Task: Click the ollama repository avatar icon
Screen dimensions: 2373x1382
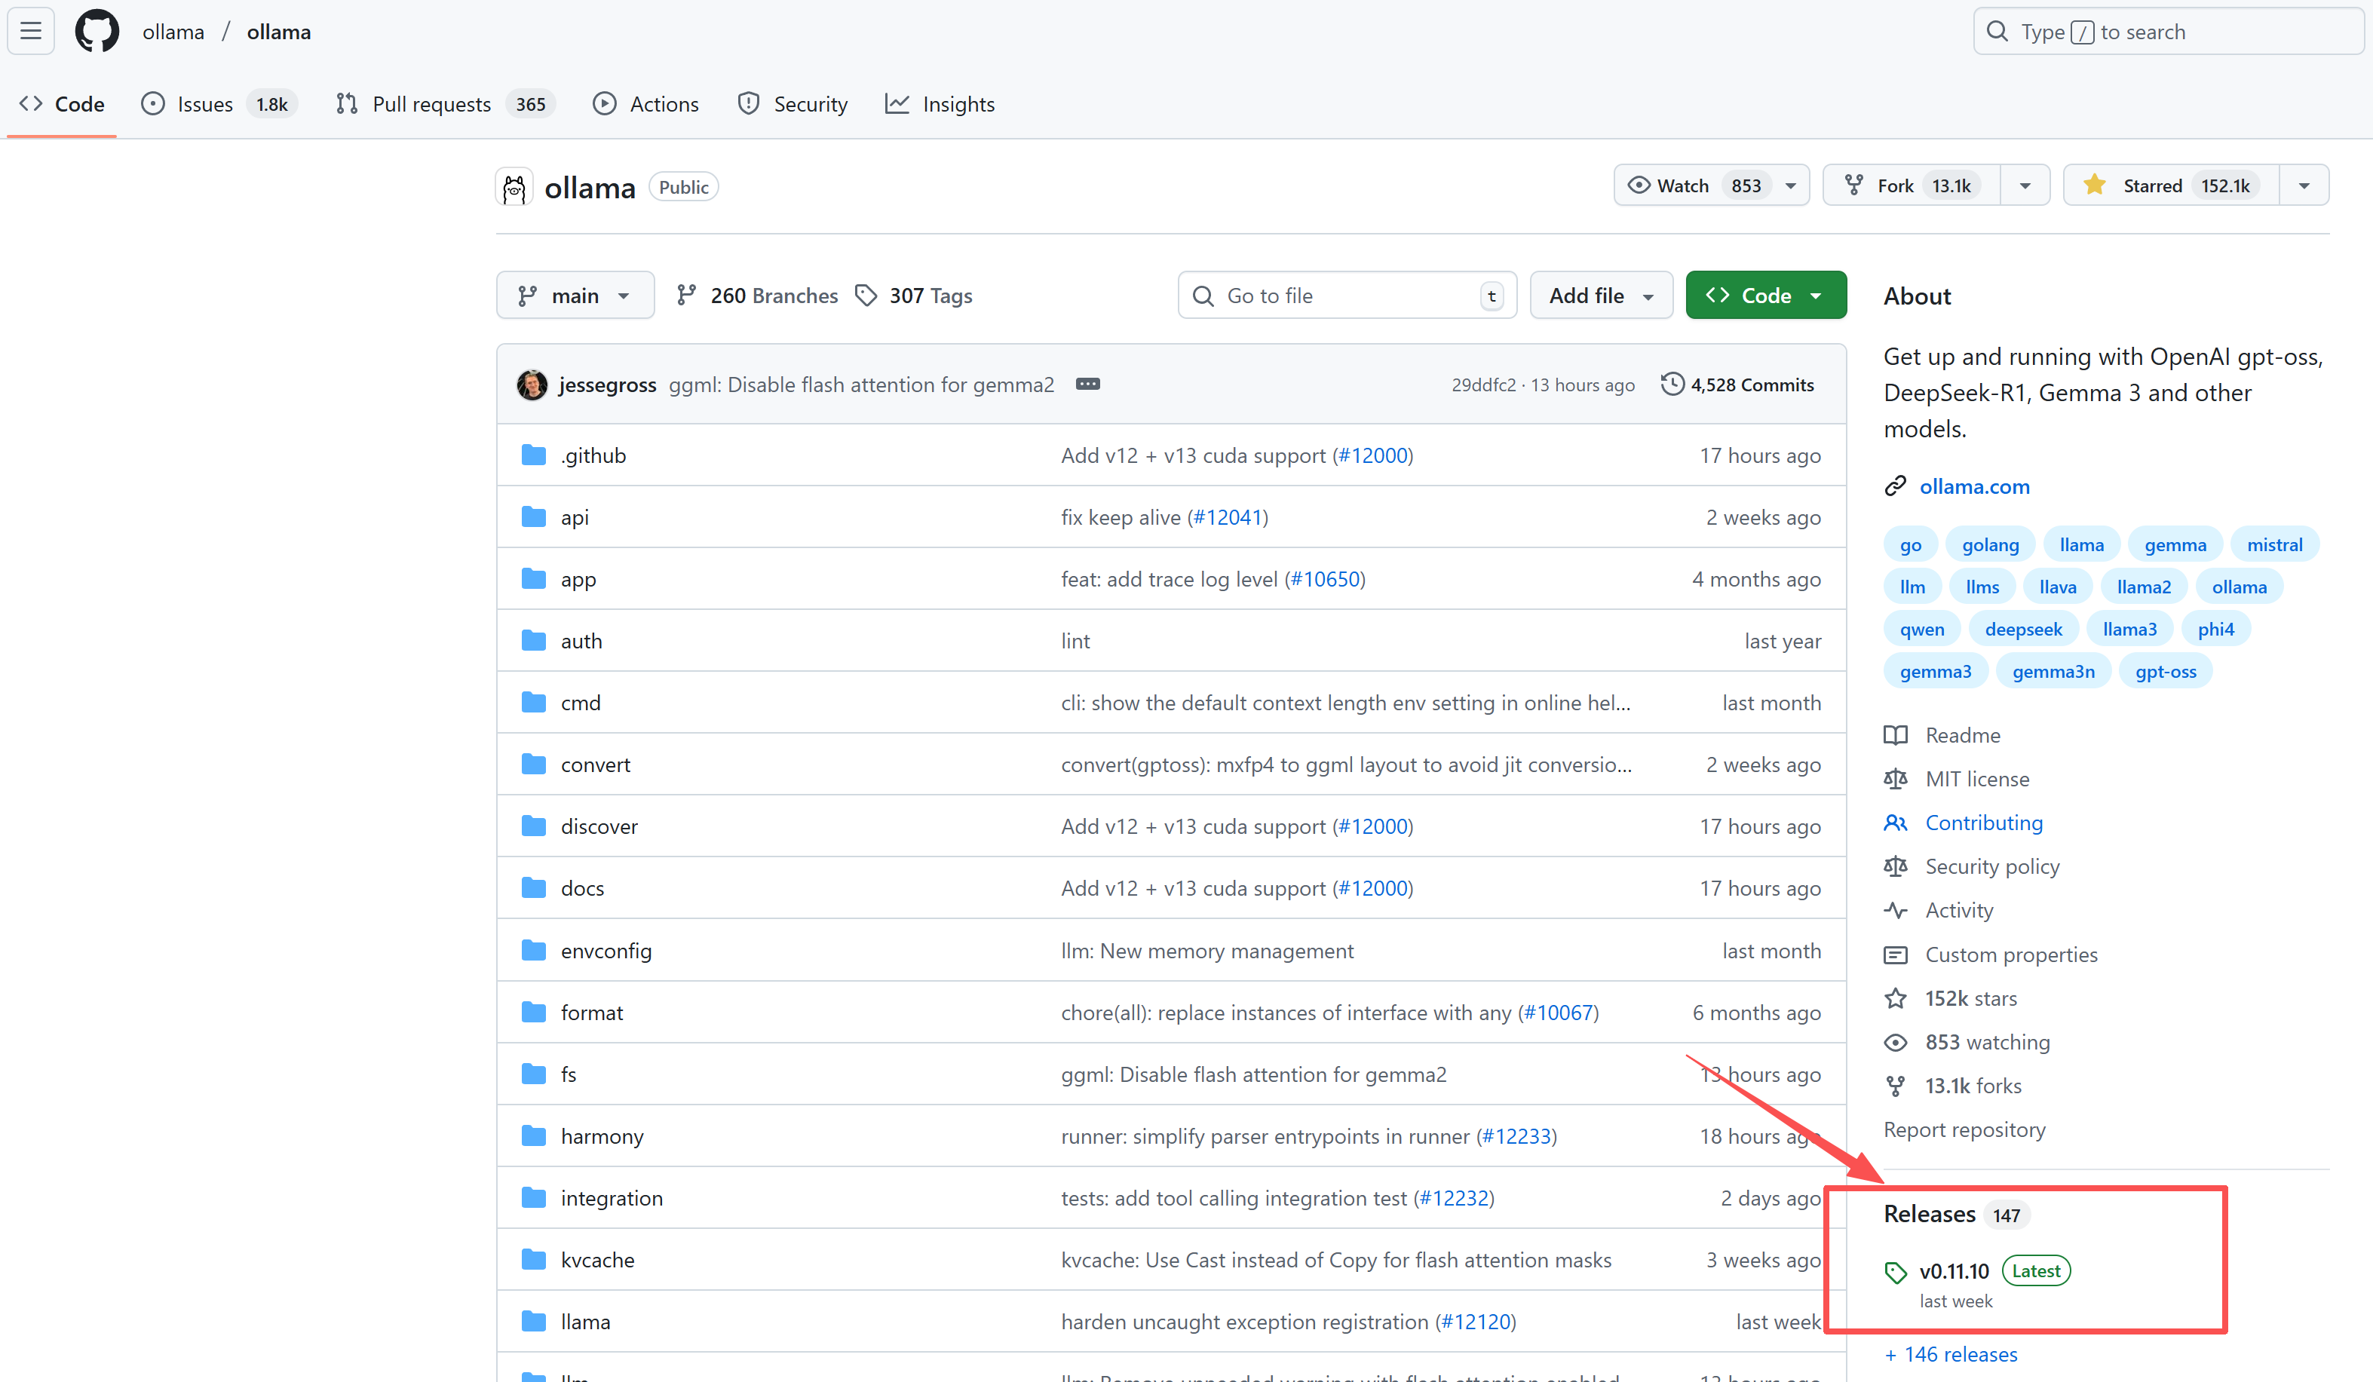Action: click(x=514, y=187)
